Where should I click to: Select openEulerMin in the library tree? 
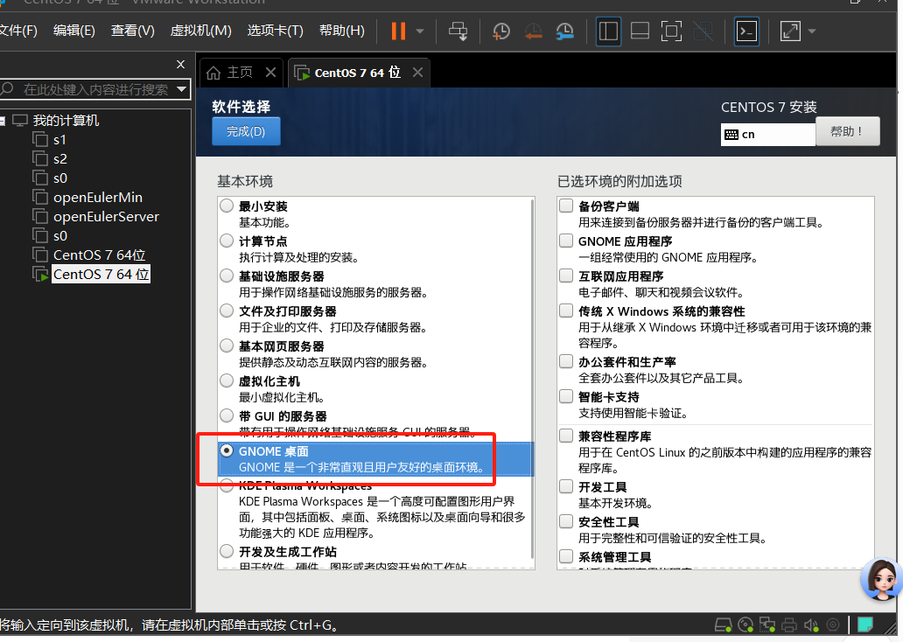point(98,198)
